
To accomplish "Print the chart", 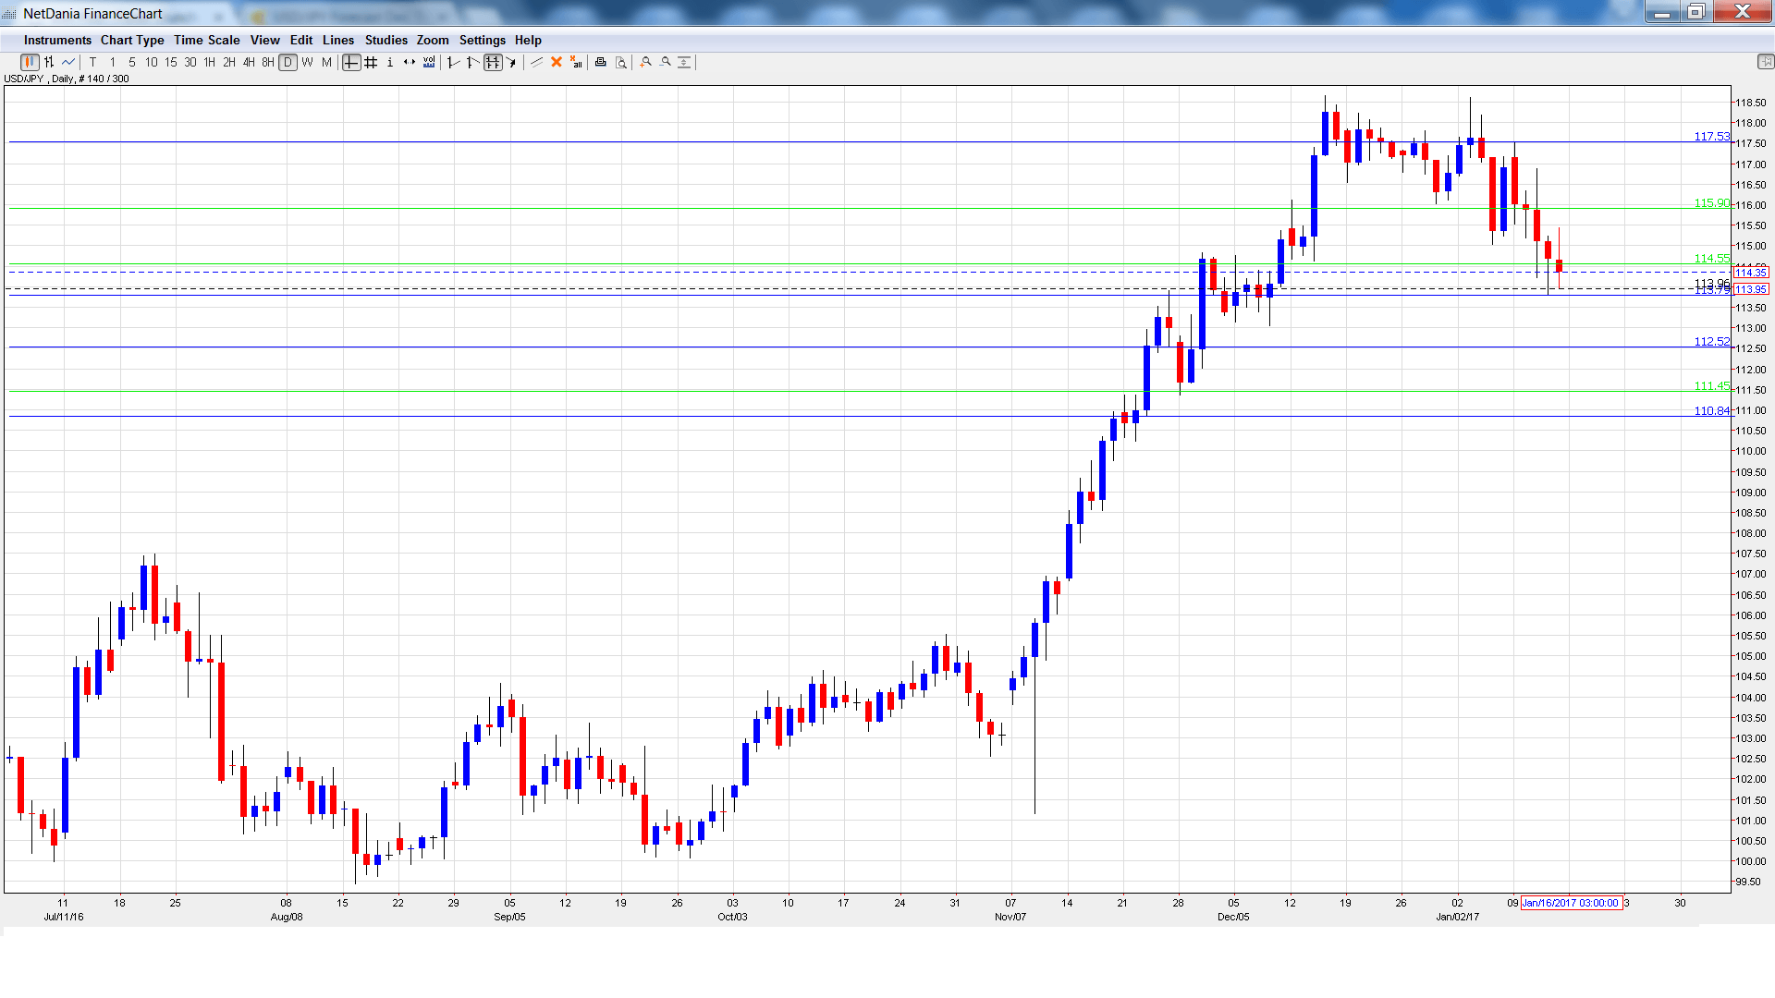I will (601, 62).
